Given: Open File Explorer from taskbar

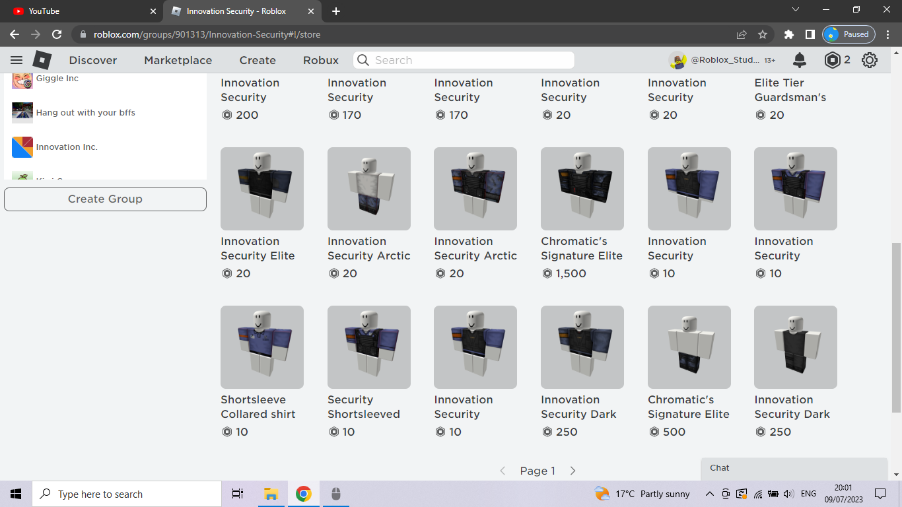Looking at the screenshot, I should [270, 494].
